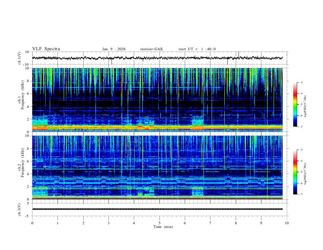Click the time axis tick label "1"
The image size is (323, 250).
click(x=58, y=223)
